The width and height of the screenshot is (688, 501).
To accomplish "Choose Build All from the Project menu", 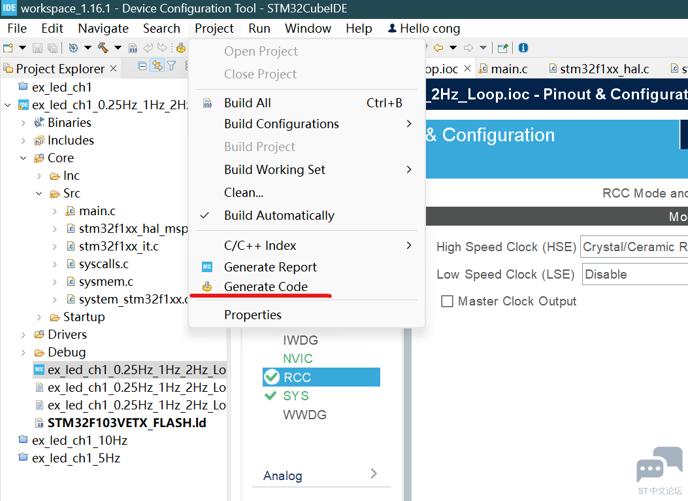I will (x=306, y=103).
